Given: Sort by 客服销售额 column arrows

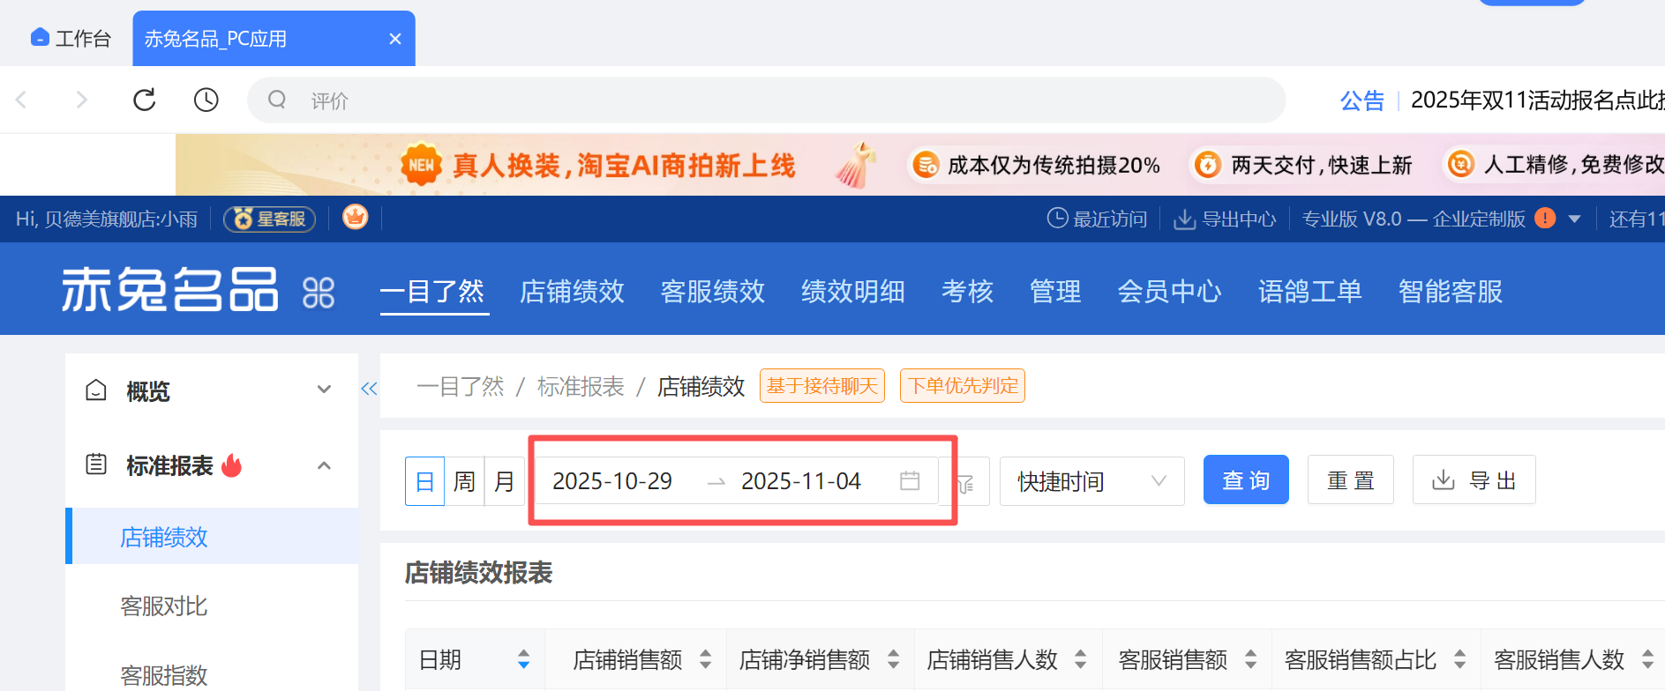Looking at the screenshot, I should pyautogui.click(x=1251, y=659).
